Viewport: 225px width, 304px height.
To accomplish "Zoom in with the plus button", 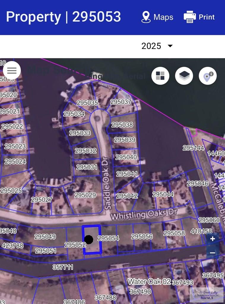I will (x=213, y=239).
